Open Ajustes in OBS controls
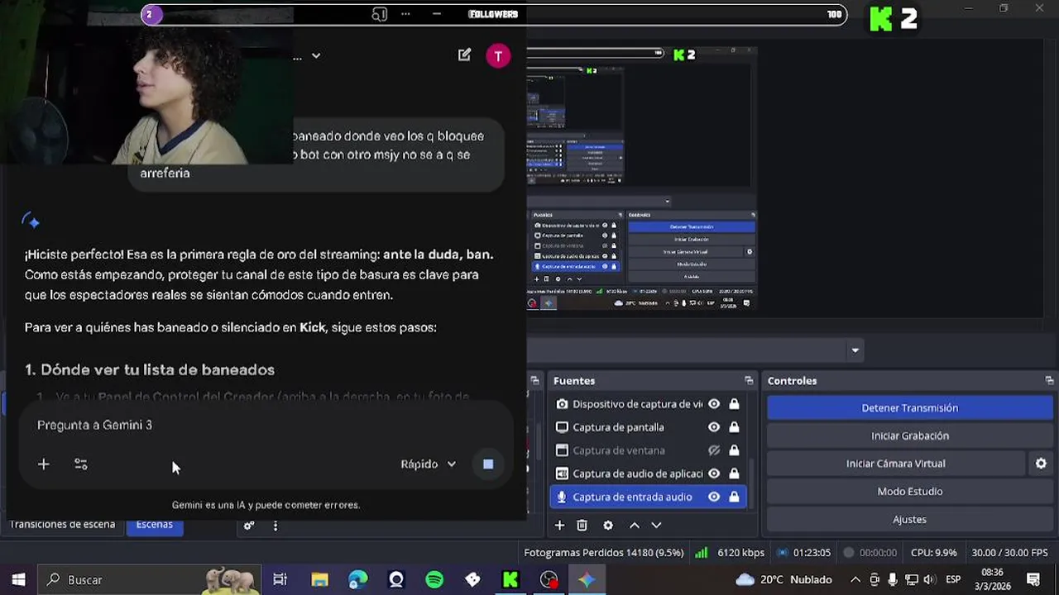Viewport: 1059px width, 595px height. (909, 519)
